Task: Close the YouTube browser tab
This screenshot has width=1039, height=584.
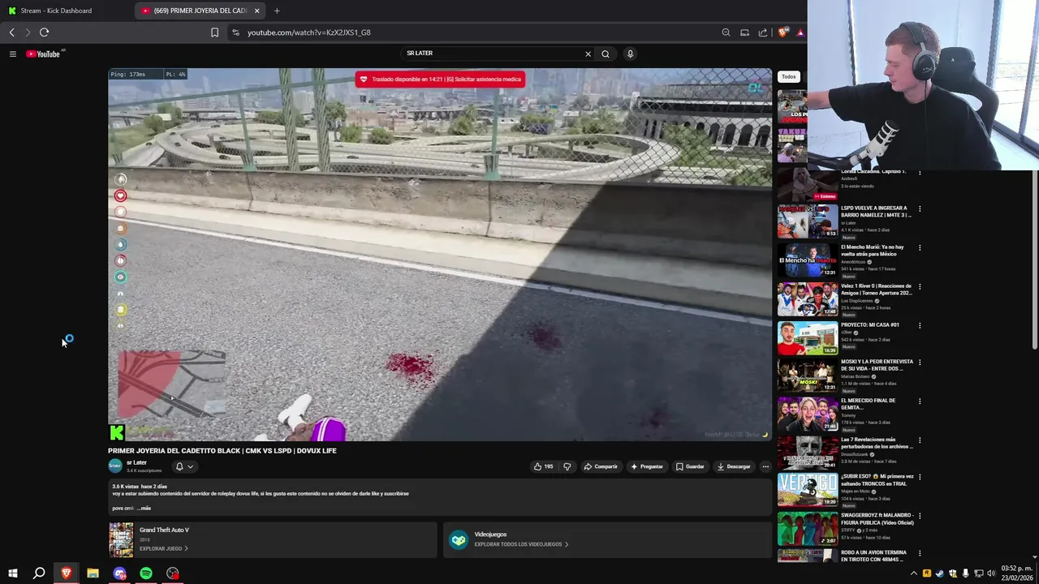Action: pyautogui.click(x=257, y=11)
